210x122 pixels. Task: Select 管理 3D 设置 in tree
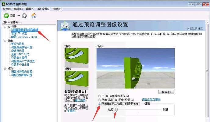pos(19,33)
